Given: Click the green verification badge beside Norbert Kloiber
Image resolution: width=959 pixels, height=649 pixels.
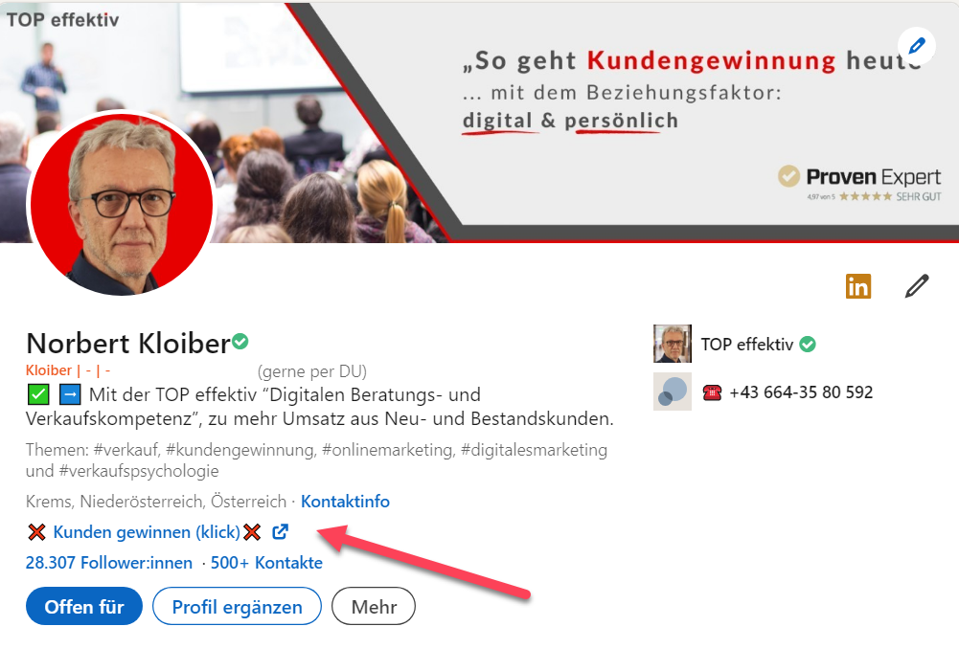Looking at the screenshot, I should pyautogui.click(x=240, y=341).
